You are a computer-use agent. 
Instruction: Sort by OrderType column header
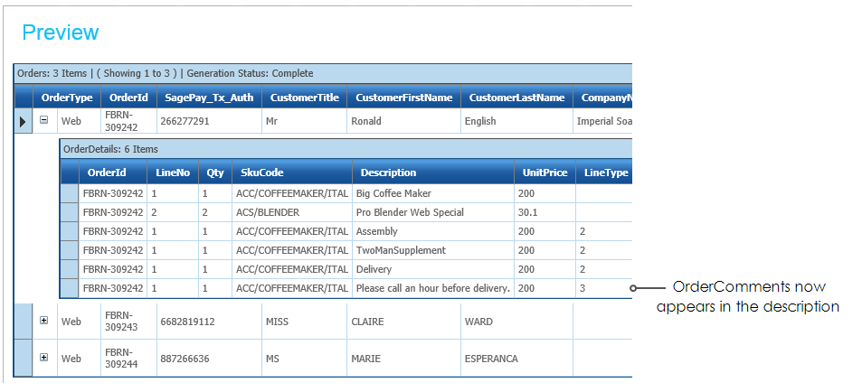click(x=67, y=98)
